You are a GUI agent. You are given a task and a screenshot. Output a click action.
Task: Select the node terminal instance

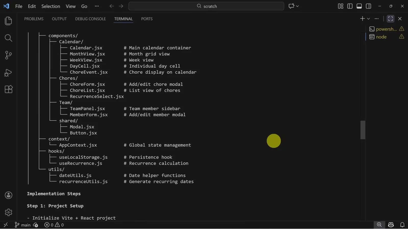click(x=386, y=37)
